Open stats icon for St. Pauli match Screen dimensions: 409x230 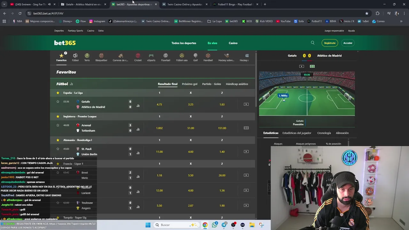pyautogui.click(x=138, y=153)
